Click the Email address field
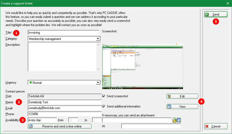232x134 pixels. click(x=65, y=108)
